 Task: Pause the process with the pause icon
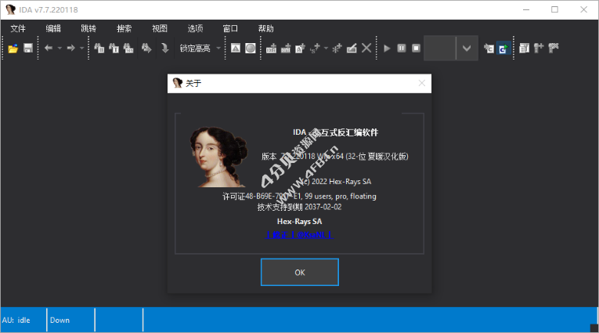[x=402, y=48]
